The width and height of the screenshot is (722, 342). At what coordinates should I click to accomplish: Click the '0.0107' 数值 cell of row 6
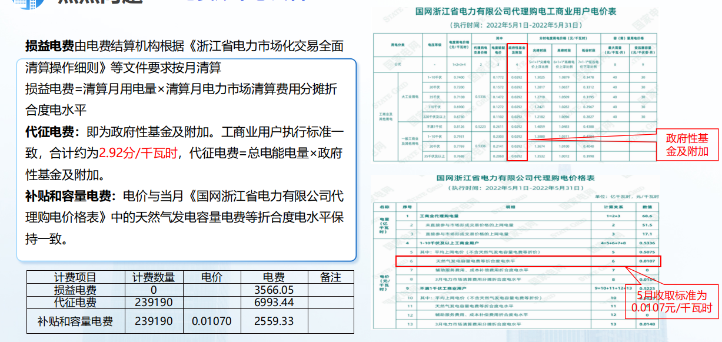coord(647,261)
